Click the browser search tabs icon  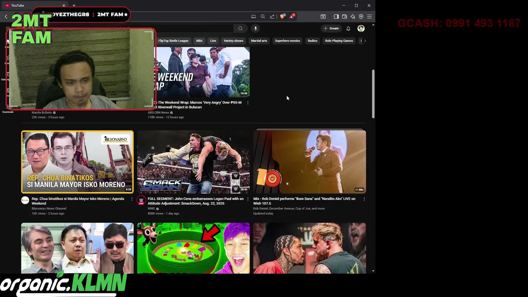click(x=323, y=16)
